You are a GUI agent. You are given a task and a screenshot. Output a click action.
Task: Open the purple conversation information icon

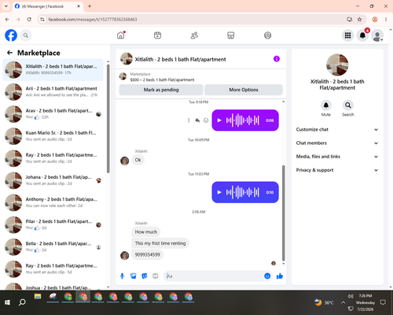277,59
